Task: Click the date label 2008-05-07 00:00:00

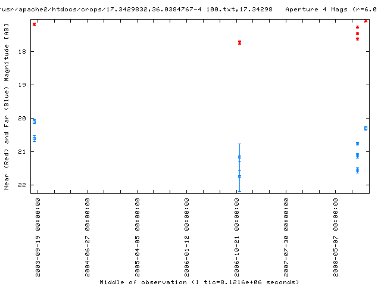Action: 336,237
